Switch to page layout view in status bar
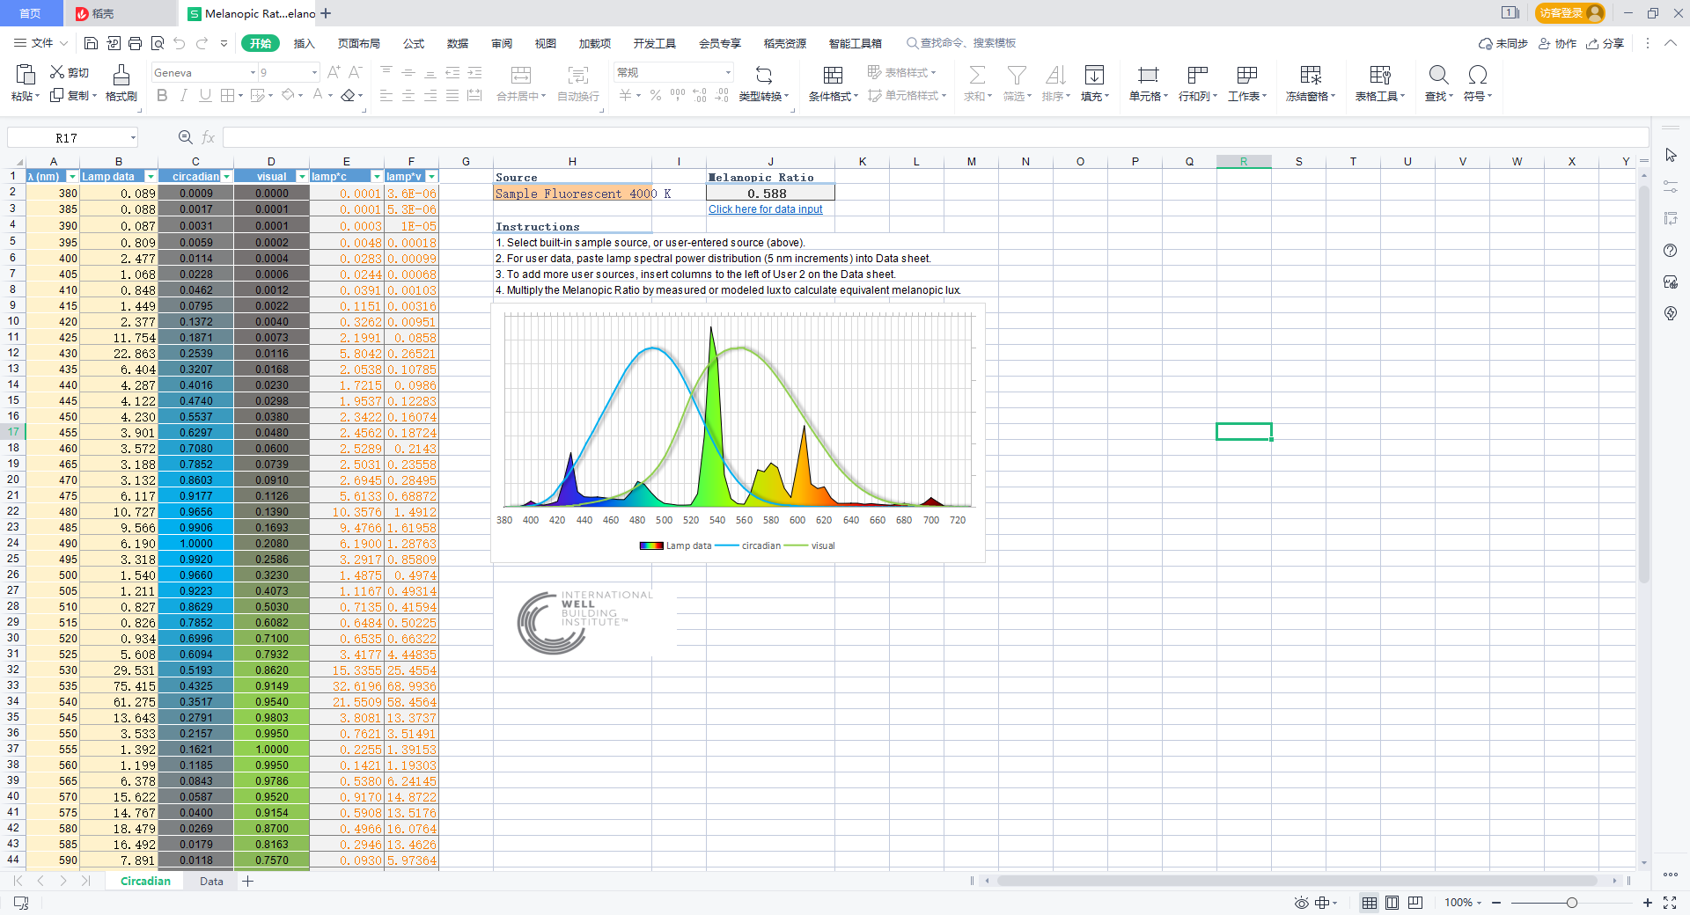 coord(1392,903)
